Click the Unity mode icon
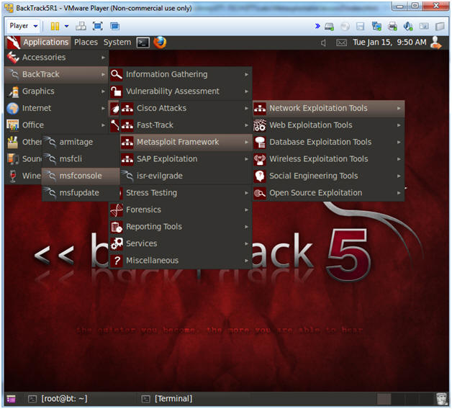The height and width of the screenshot is (409, 452). click(x=114, y=26)
